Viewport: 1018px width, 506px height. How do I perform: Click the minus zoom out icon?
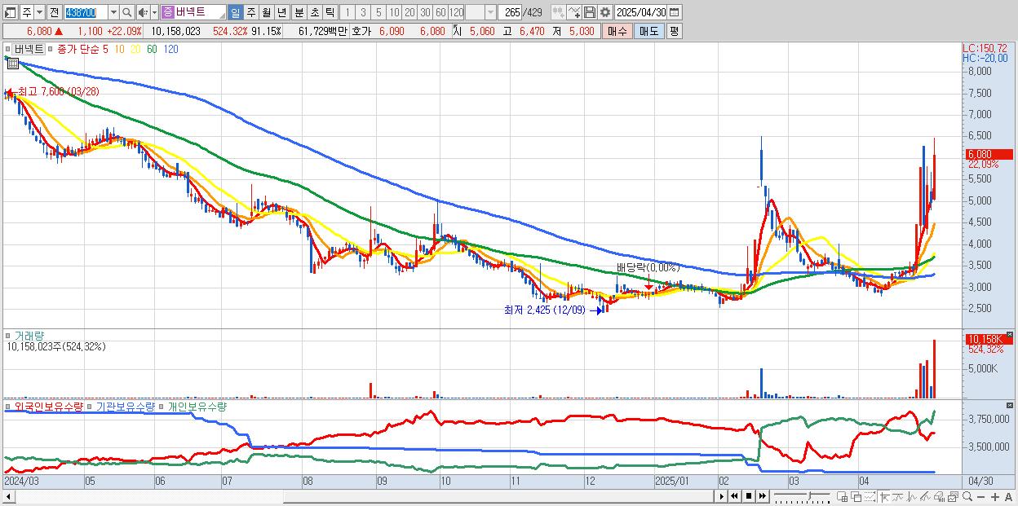(x=980, y=497)
